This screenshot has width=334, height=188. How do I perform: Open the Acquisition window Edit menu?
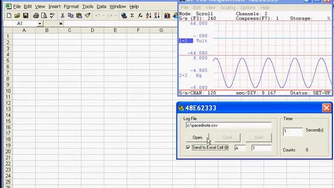[x=197, y=8]
